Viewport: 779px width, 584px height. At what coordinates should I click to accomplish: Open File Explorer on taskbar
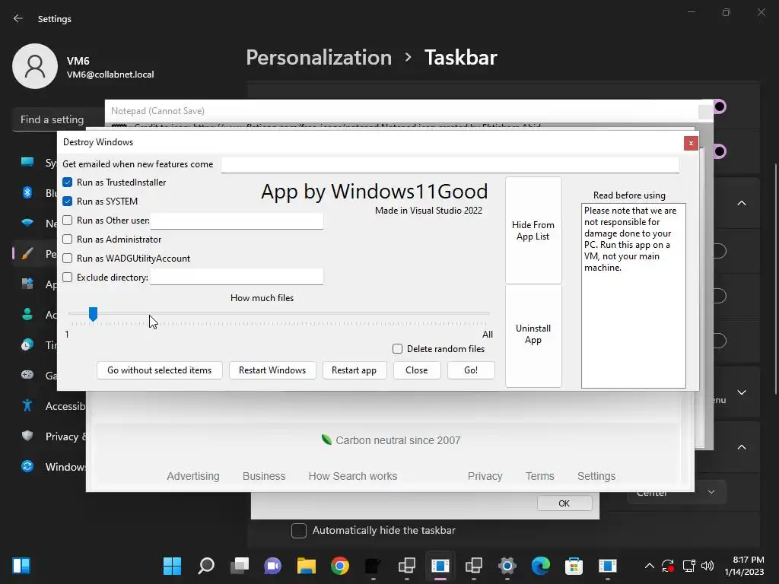coord(307,566)
